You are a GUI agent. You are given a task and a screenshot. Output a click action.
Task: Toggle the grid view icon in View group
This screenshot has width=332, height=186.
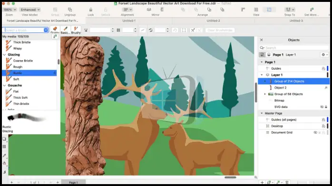tap(256, 9)
